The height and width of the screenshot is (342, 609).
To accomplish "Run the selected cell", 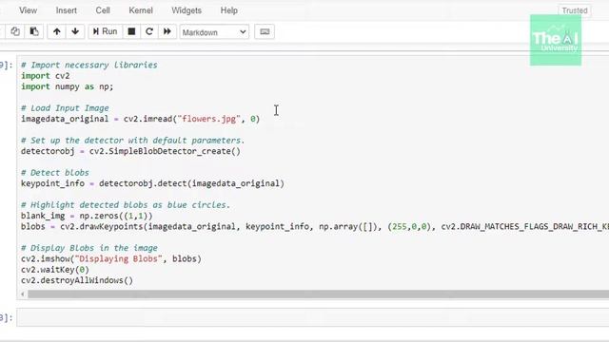I will (x=106, y=31).
